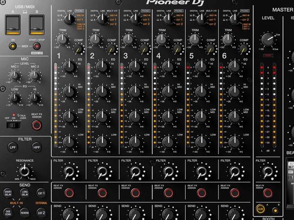Toggle channel 2 BEAT FX ASSIGN button
The image size is (294, 220).
pyautogui.click(x=102, y=193)
